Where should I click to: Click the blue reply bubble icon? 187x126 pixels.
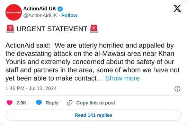tap(39, 103)
